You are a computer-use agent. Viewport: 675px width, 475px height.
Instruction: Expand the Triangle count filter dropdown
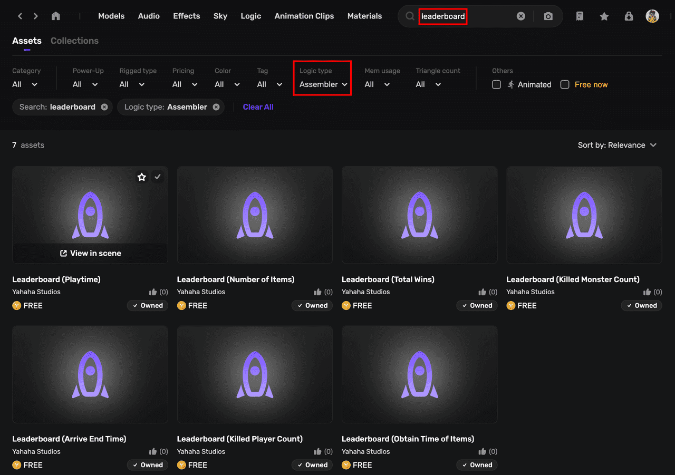click(x=427, y=84)
